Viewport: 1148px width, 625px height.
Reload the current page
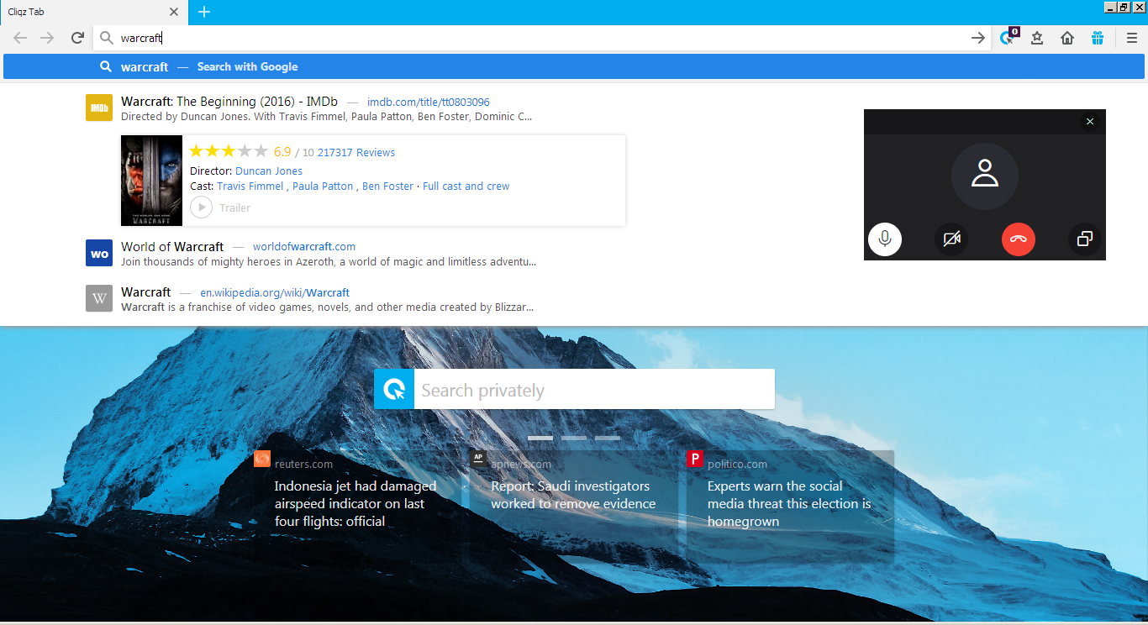(77, 38)
